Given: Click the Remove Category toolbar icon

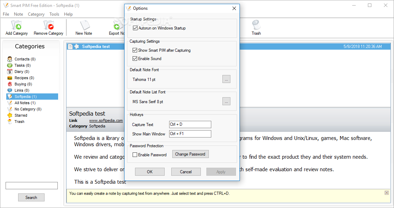Looking at the screenshot, I should [x=48, y=28].
